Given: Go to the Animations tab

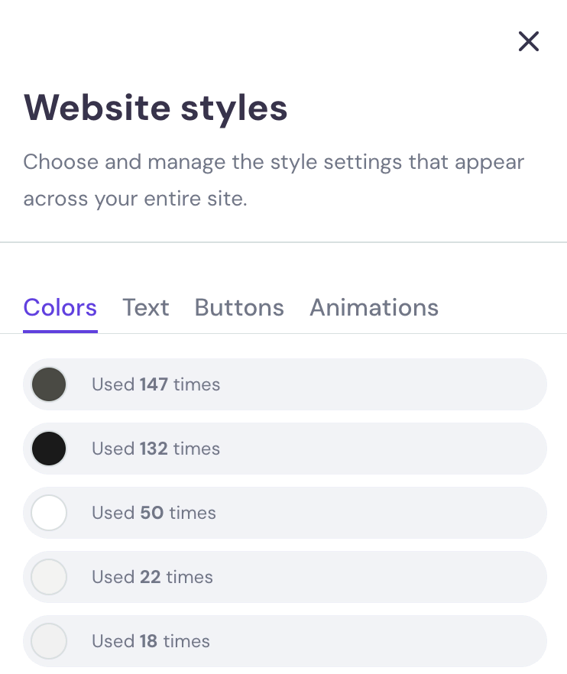Looking at the screenshot, I should coord(374,307).
